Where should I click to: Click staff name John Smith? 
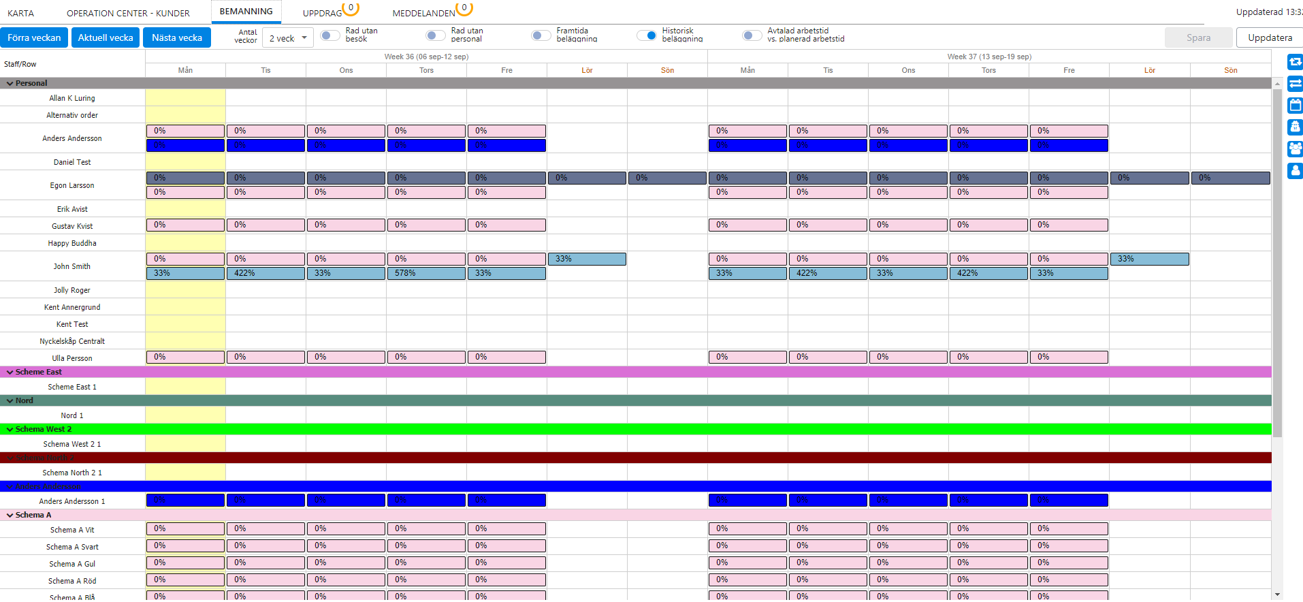pos(72,266)
